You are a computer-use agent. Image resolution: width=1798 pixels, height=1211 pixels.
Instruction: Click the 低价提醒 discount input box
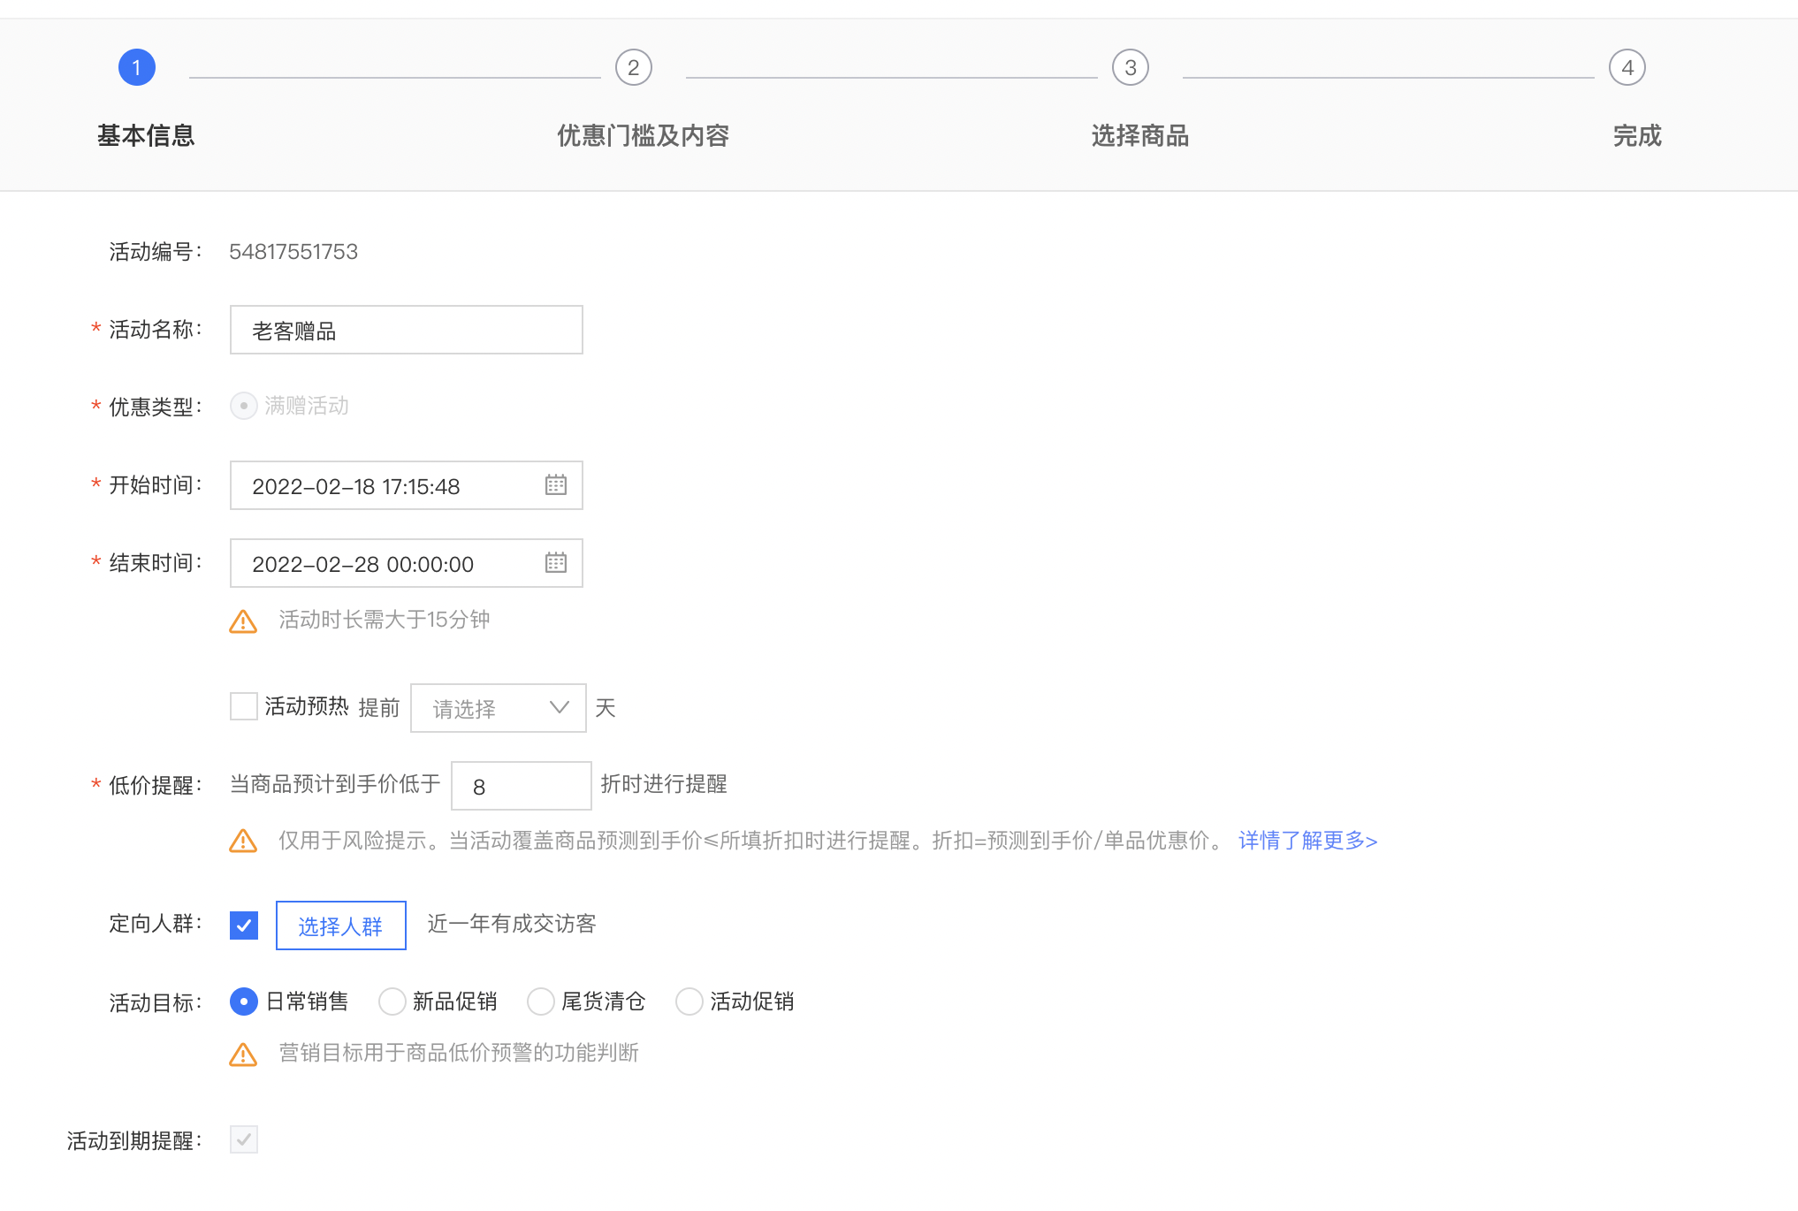(521, 786)
